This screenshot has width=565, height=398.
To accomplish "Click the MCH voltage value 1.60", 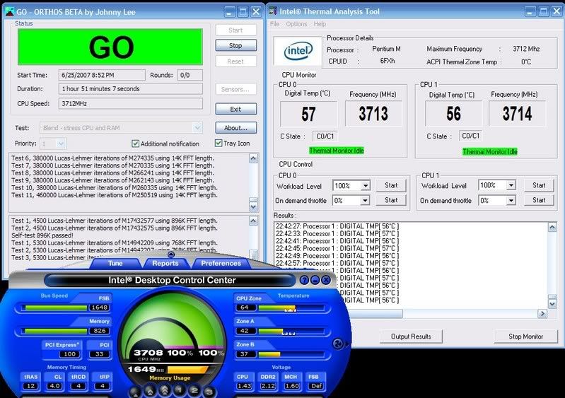I will click(x=291, y=386).
